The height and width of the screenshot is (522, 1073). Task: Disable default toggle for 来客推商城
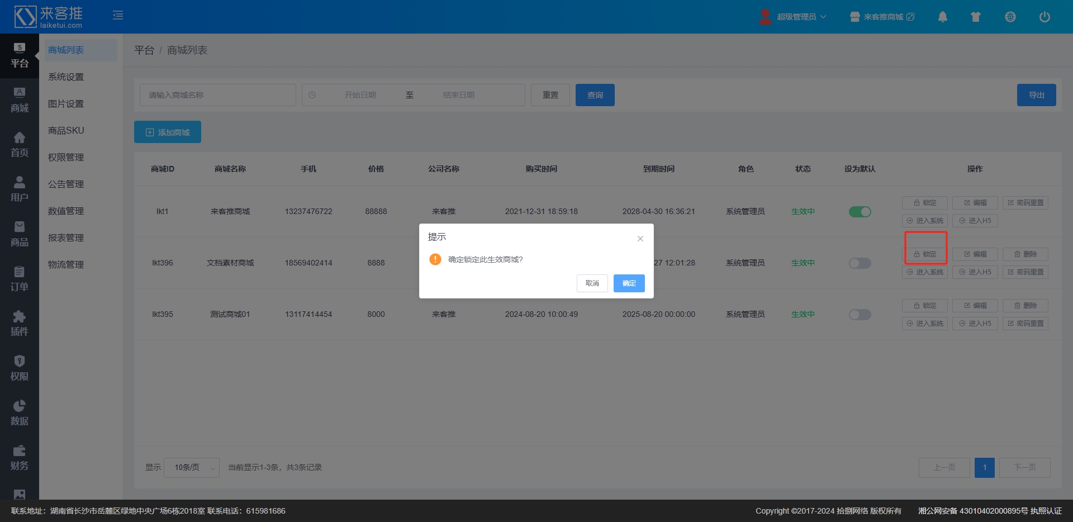coord(860,212)
